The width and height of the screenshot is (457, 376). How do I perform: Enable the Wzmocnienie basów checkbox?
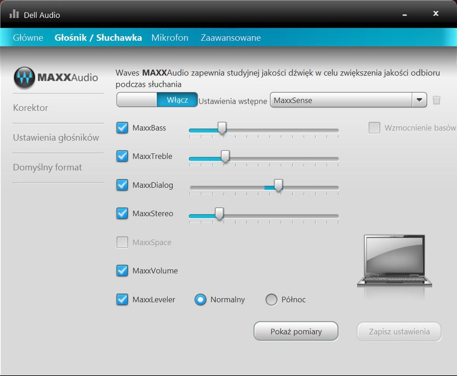(x=374, y=128)
